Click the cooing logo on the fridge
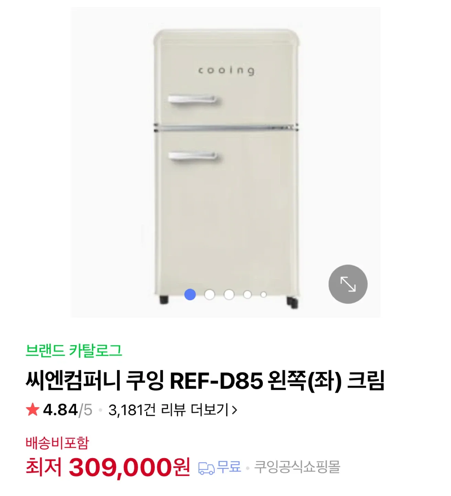The width and height of the screenshot is (451, 496). point(226,71)
